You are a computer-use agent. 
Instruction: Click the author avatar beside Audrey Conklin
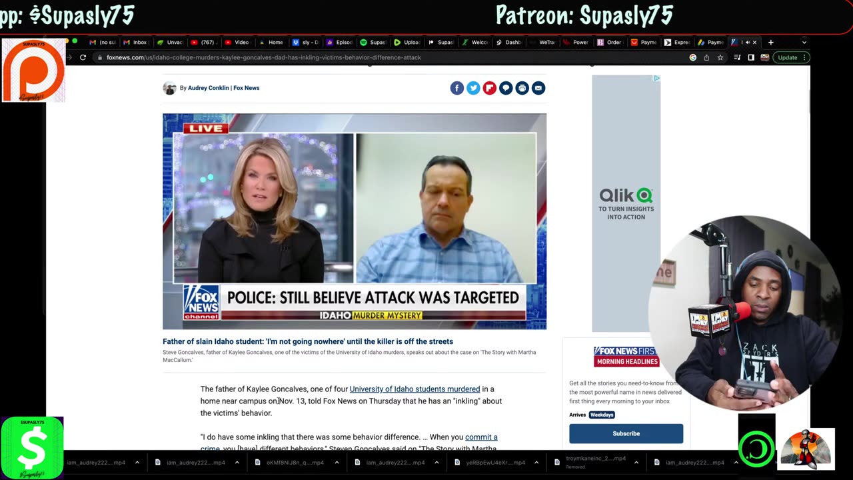click(169, 88)
